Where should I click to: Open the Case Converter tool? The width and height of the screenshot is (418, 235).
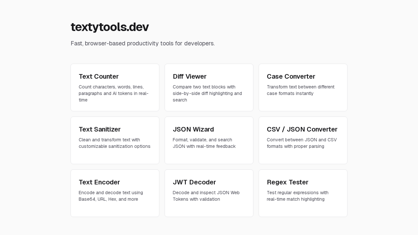point(303,87)
